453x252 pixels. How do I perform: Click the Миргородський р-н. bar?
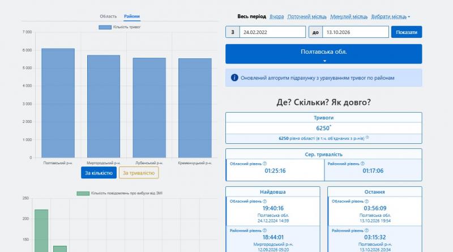click(x=104, y=106)
